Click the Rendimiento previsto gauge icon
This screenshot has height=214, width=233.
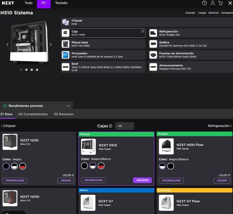[x=5, y=106]
